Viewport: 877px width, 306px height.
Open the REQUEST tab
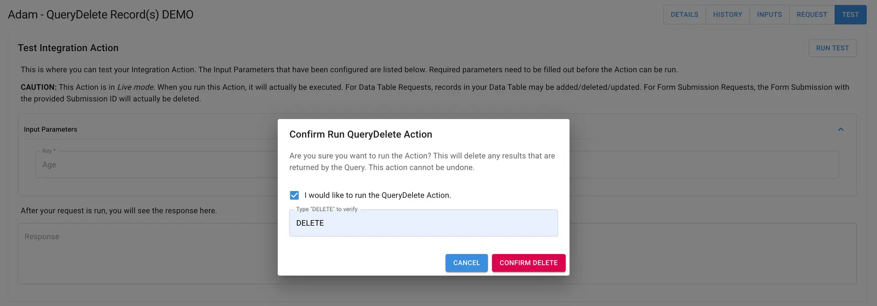811,14
